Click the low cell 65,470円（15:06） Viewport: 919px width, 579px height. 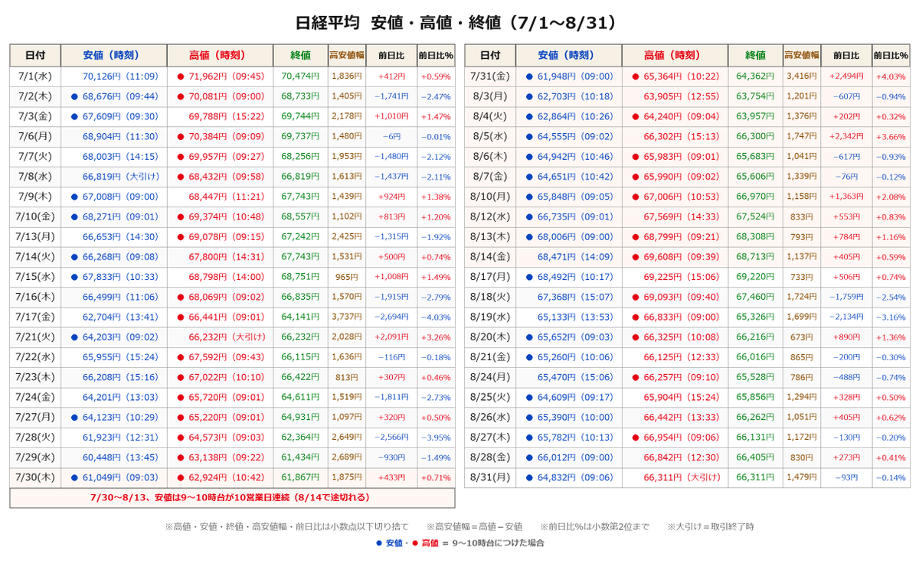(575, 376)
